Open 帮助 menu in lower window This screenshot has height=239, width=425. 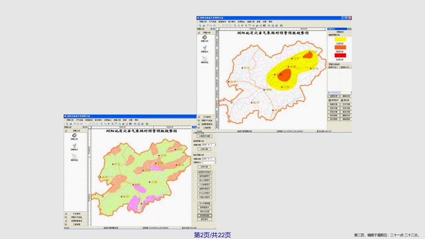tap(136, 120)
